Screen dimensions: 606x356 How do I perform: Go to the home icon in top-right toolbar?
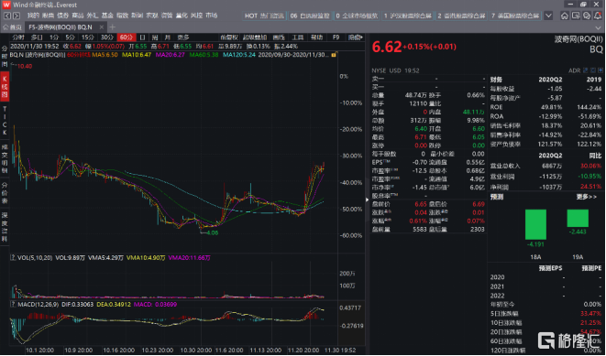565,16
